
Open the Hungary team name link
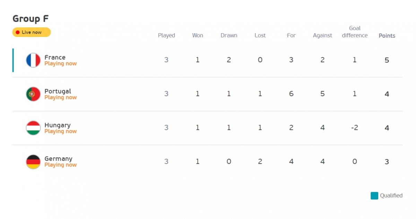[57, 125]
